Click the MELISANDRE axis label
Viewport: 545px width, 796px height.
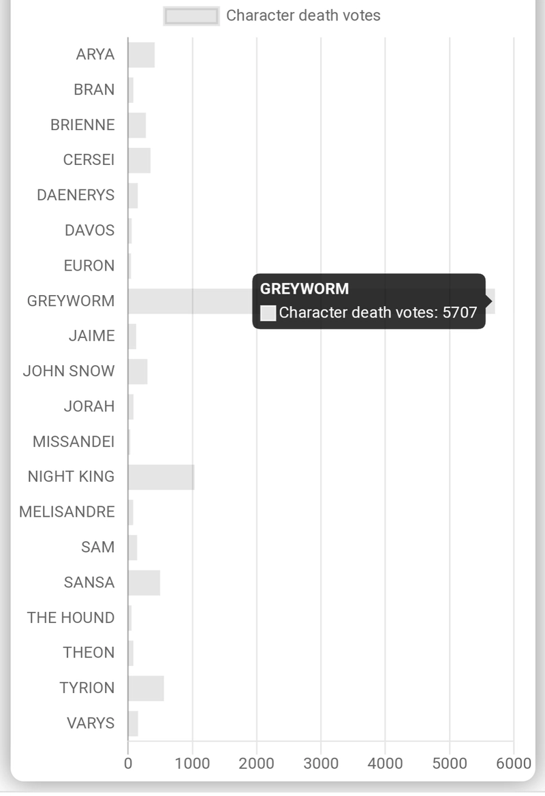(x=67, y=512)
